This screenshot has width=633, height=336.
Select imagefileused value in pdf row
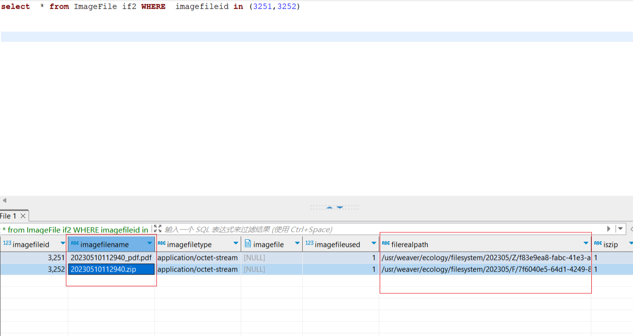(x=341, y=258)
